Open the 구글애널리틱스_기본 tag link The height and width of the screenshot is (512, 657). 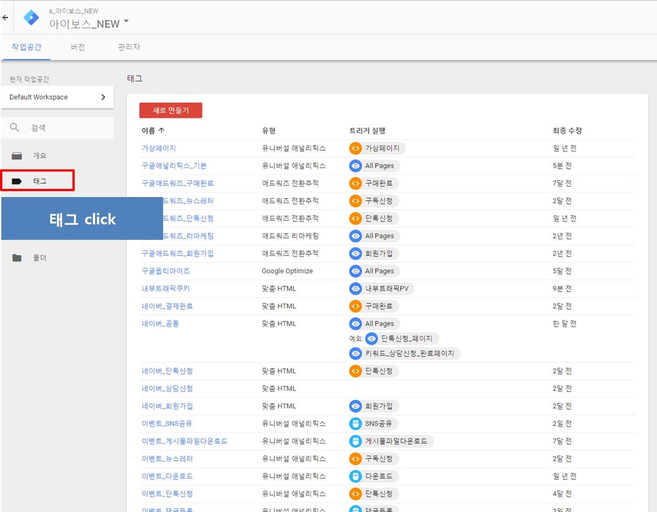pyautogui.click(x=175, y=166)
